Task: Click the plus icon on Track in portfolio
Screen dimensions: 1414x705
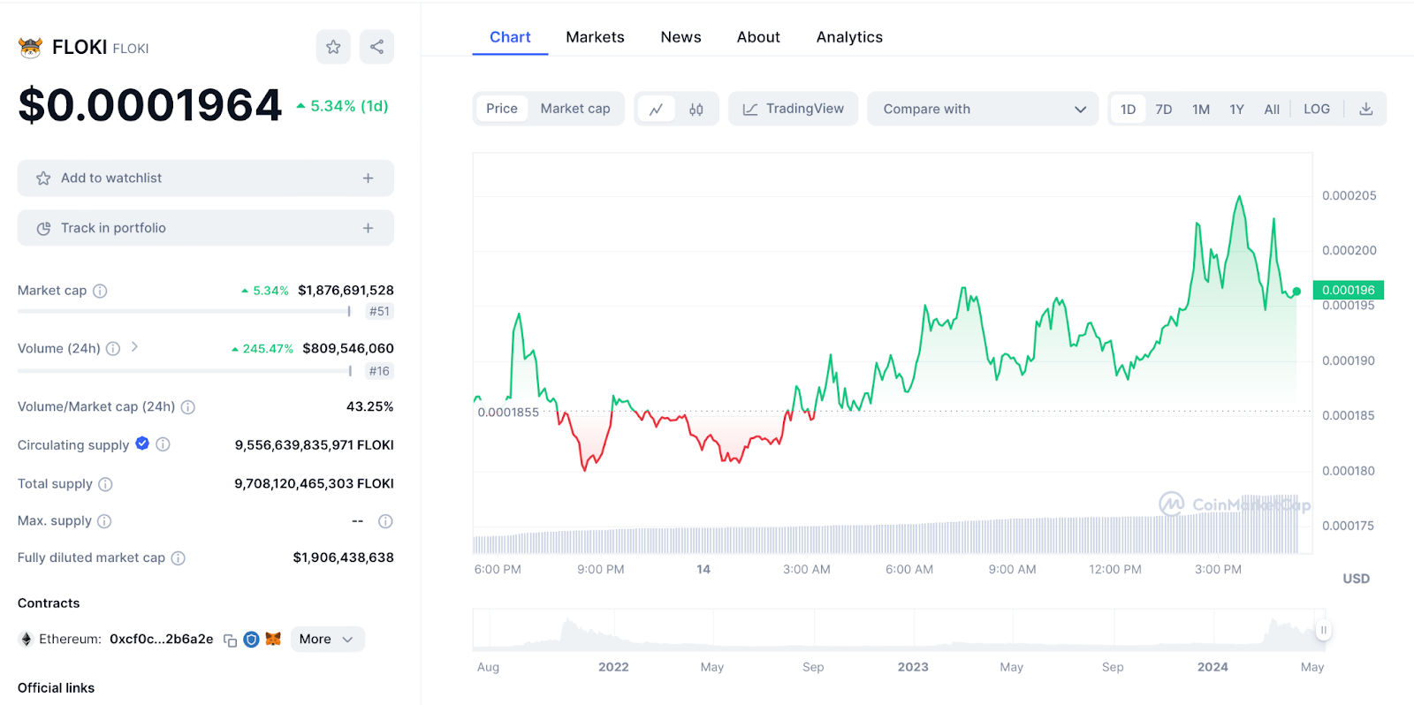Action: click(368, 228)
